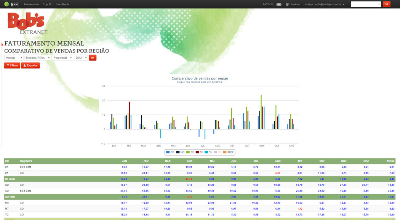
Task: Click the Exportar button
Action: pyautogui.click(x=30, y=65)
